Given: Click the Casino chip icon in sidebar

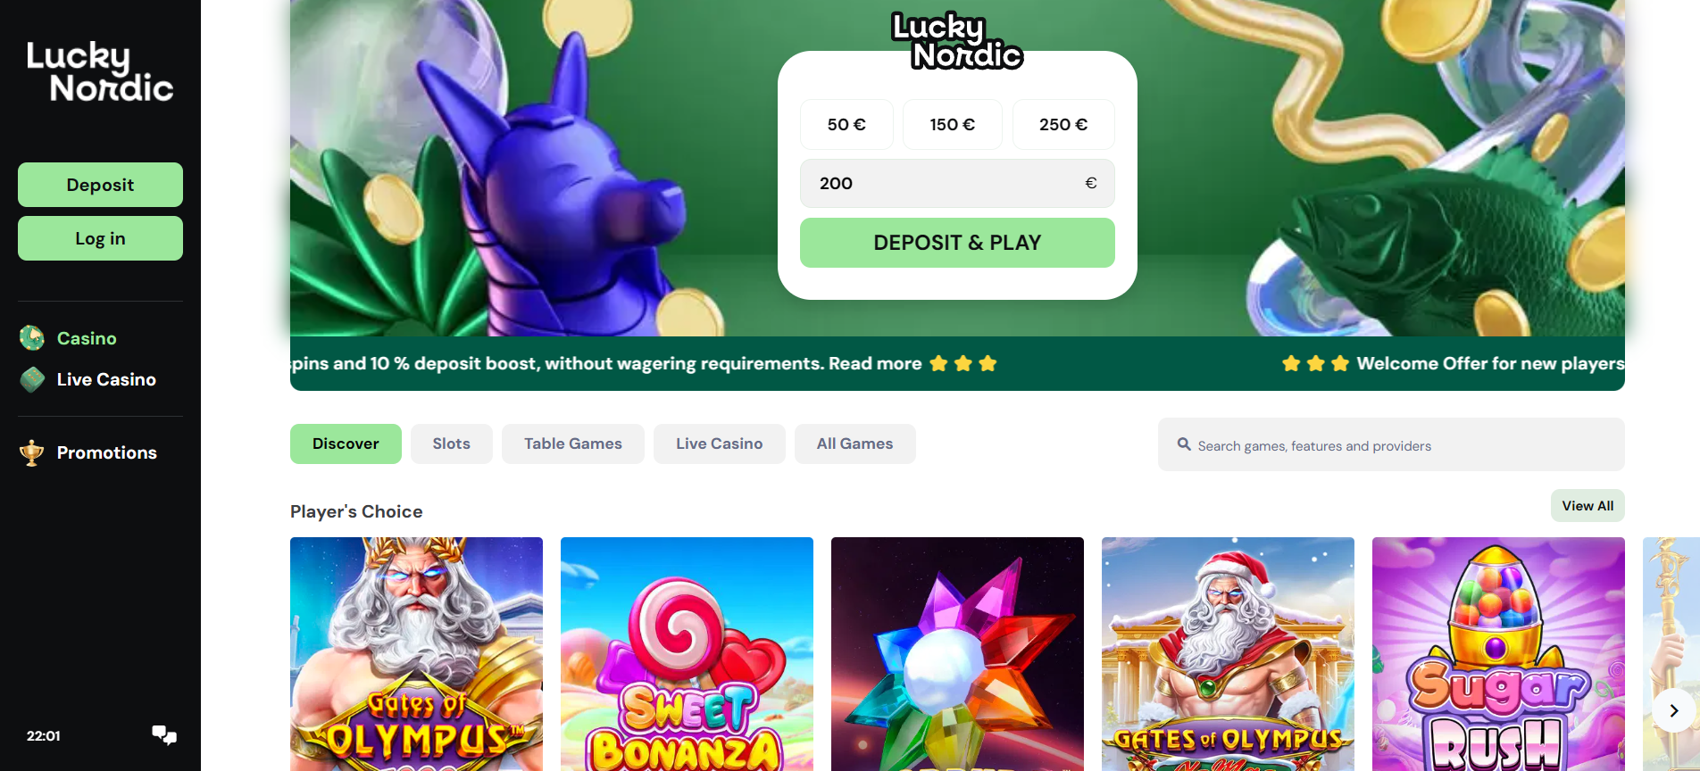Looking at the screenshot, I should [x=32, y=338].
